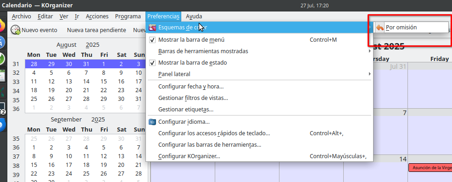The width and height of the screenshot is (452, 182).
Task: Close the Preferencias menu from the menu bar
Action: (x=163, y=17)
